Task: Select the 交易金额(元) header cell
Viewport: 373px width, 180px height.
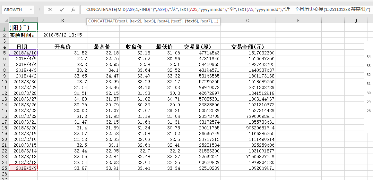Action: [x=247, y=47]
